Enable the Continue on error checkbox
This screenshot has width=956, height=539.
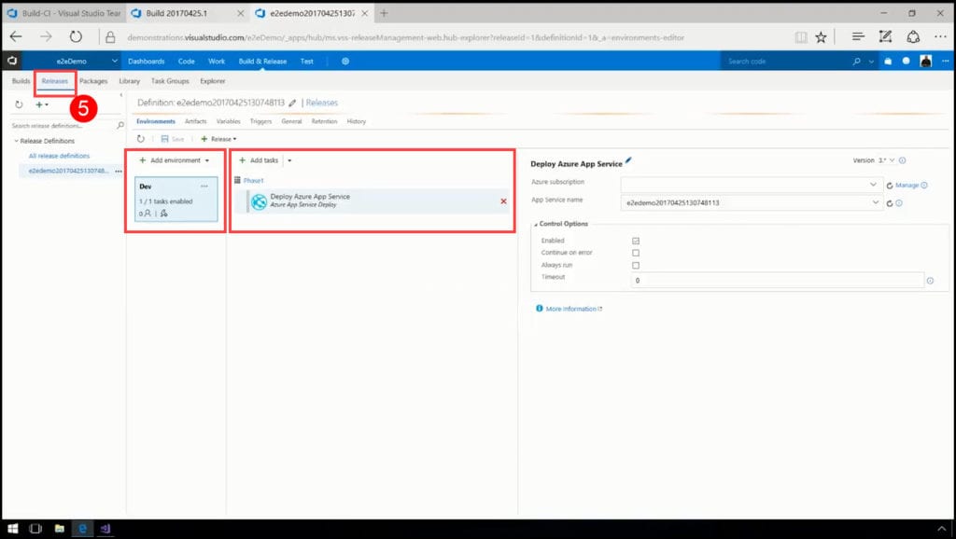tap(636, 253)
